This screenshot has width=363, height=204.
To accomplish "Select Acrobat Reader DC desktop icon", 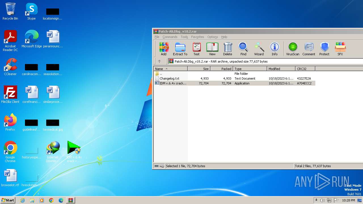I will click(x=10, y=41).
